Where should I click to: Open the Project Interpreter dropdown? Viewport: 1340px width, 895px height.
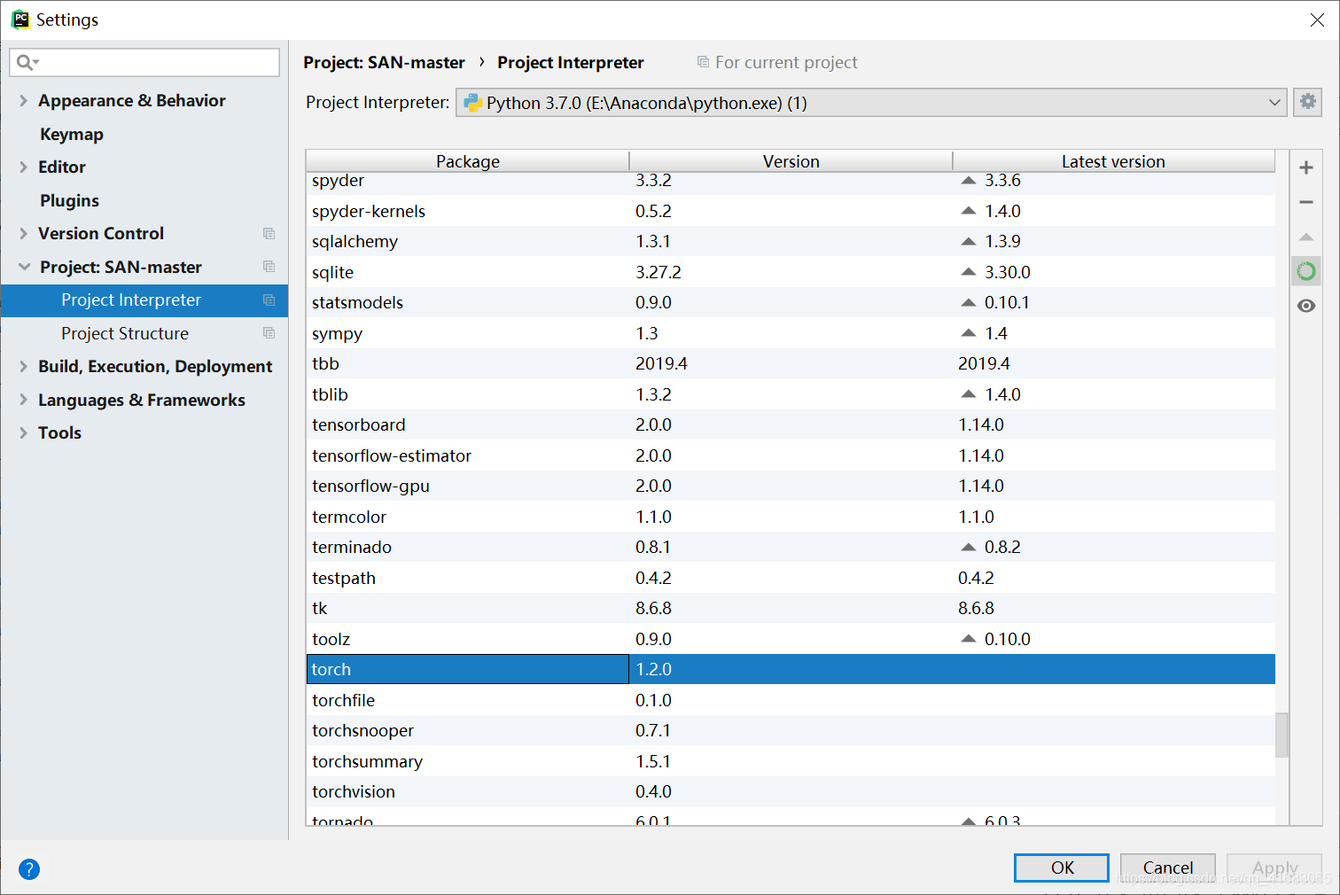871,103
